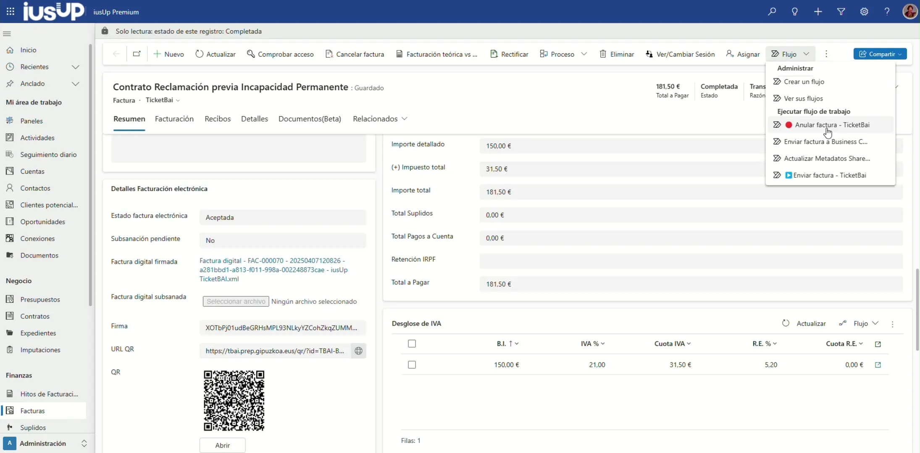Click globe icon next to URL QR
920x453 pixels.
(x=358, y=351)
